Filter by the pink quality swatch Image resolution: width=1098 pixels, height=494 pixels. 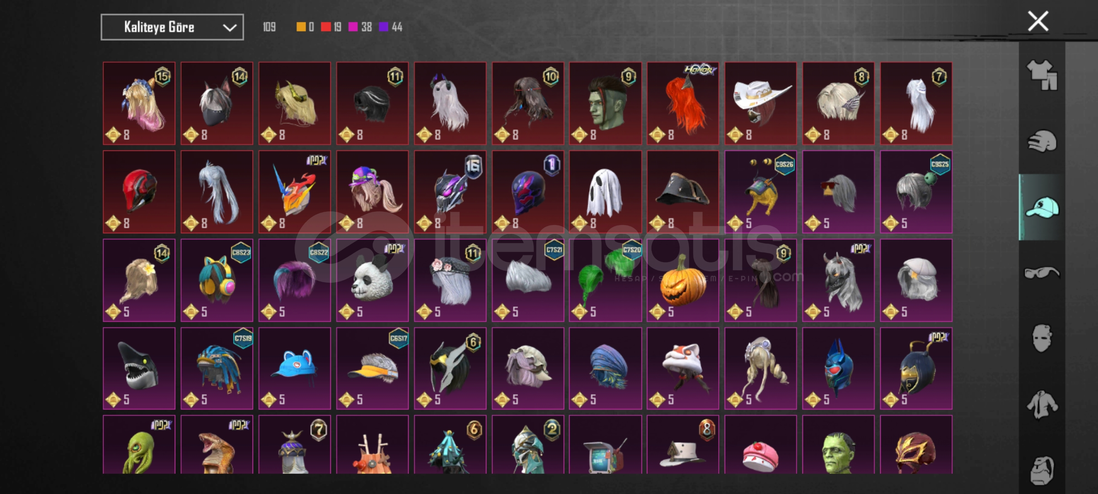point(353,27)
